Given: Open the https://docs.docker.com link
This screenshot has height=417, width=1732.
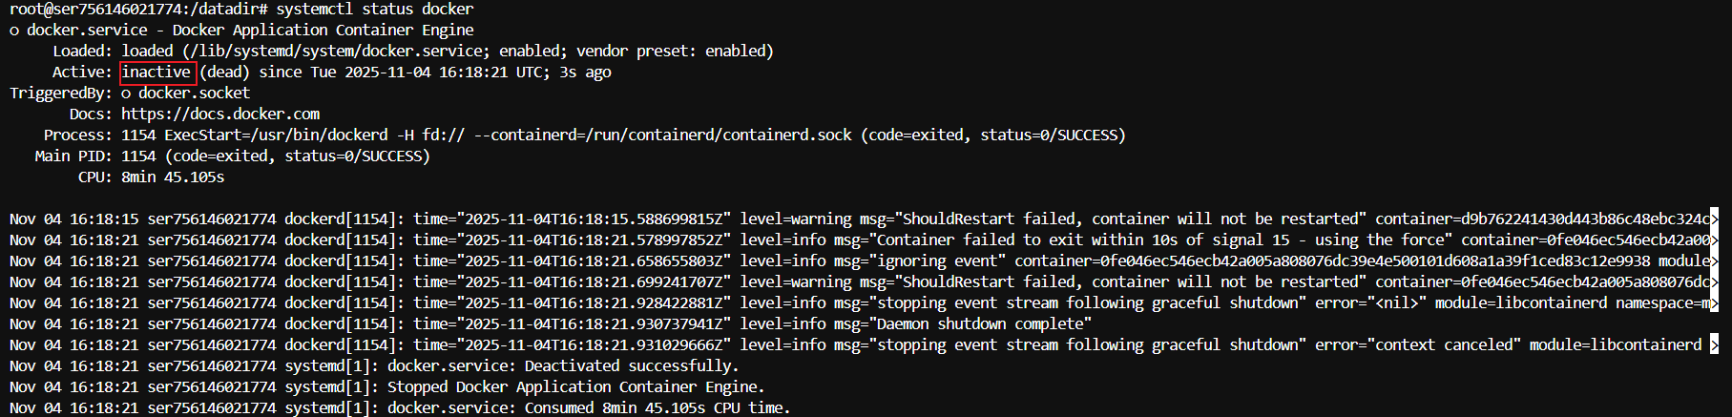Looking at the screenshot, I should [x=220, y=115].
